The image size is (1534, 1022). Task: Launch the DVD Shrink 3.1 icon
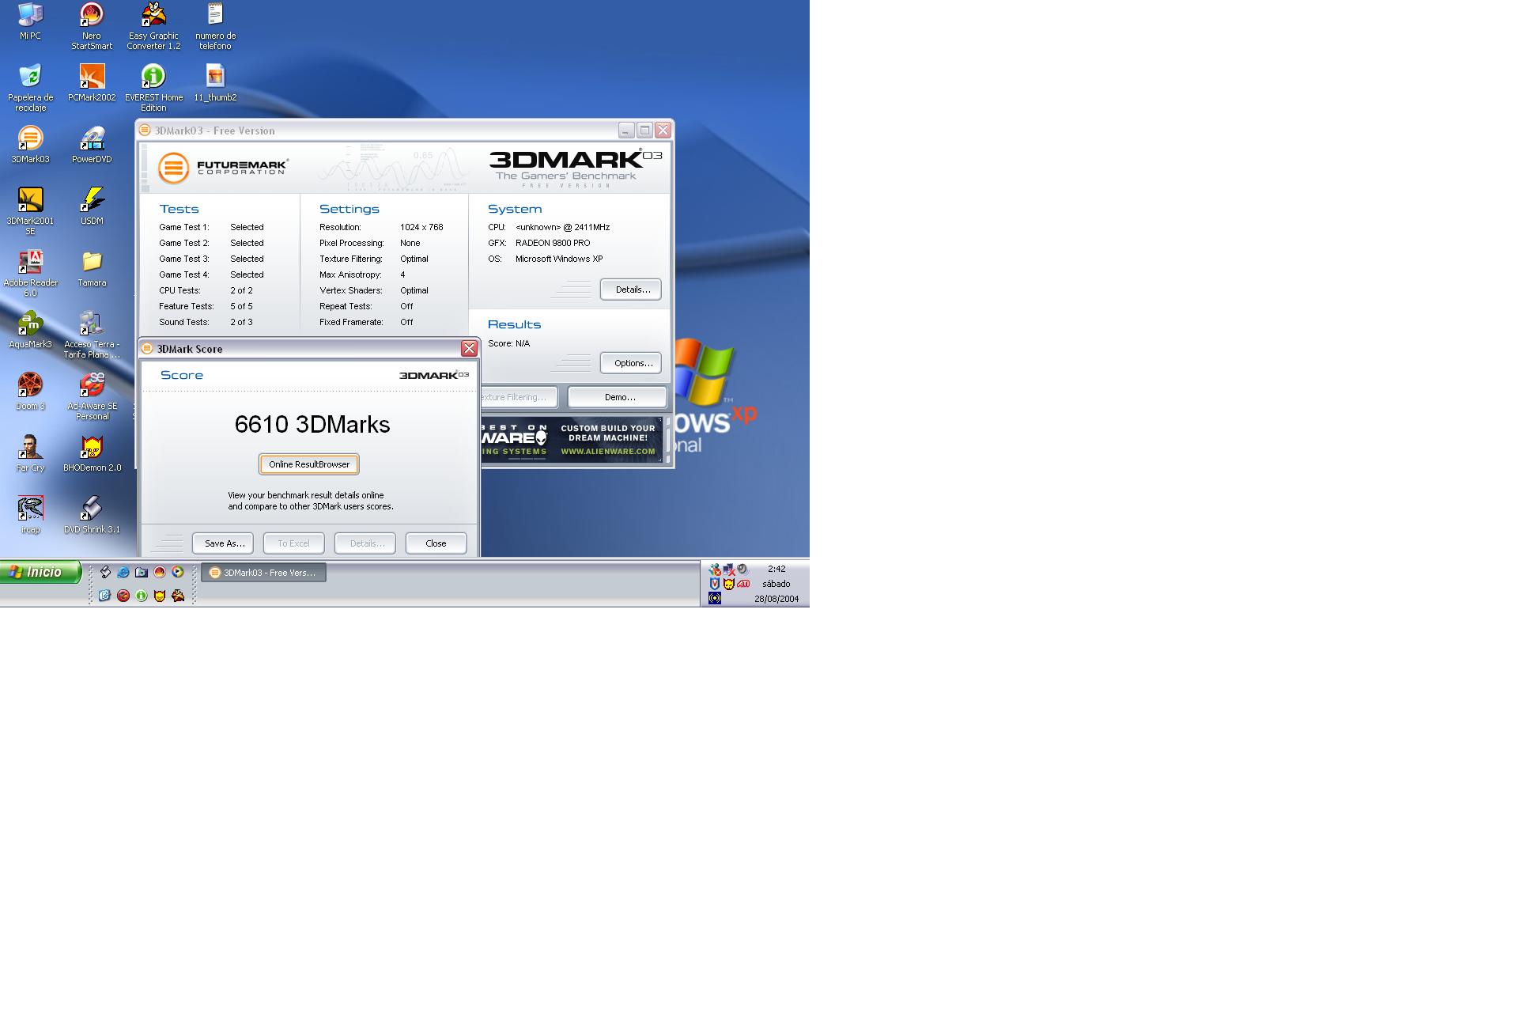coord(92,509)
